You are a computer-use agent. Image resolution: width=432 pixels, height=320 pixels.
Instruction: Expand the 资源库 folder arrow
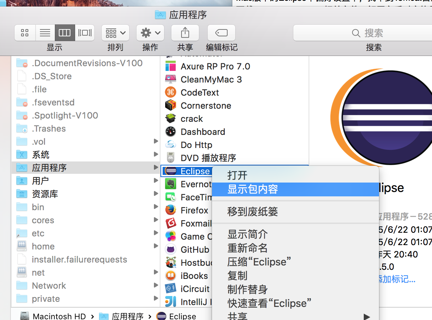coord(156,194)
